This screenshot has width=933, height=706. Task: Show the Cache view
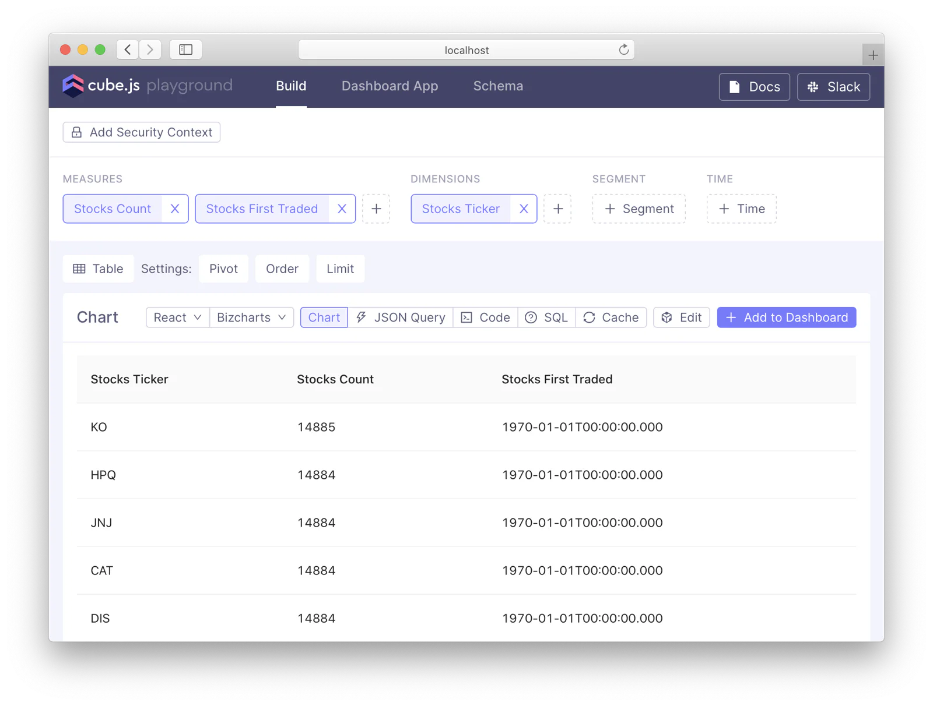[611, 317]
